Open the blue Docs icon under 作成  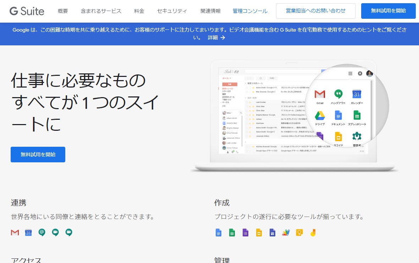[x=219, y=233]
